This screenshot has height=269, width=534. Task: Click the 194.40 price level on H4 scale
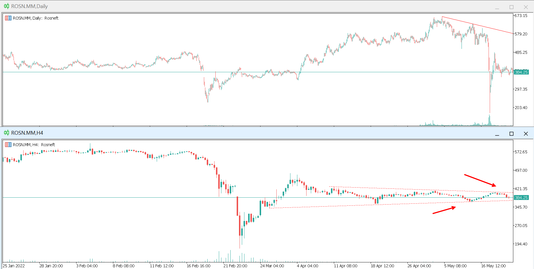tap(521, 244)
